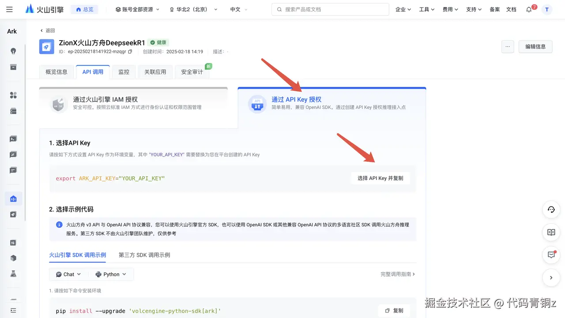Switch to the 概览信息 tab
This screenshot has height=318, width=565.
56,72
